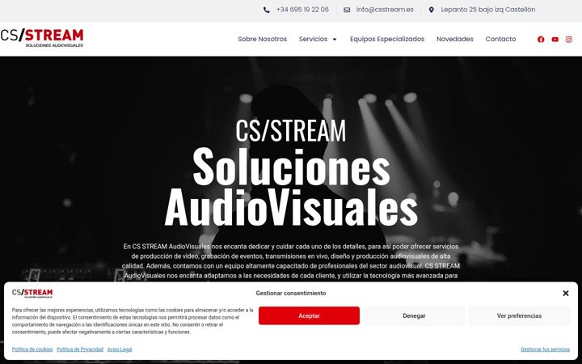Expand the Servicios dropdown arrow
This screenshot has height=364, width=582.
point(335,40)
